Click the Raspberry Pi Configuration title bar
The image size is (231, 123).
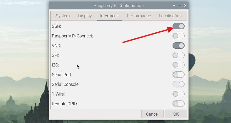coord(119,5)
